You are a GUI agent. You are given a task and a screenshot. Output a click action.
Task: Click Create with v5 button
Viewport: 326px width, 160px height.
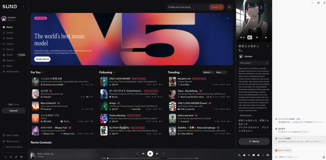[42, 59]
